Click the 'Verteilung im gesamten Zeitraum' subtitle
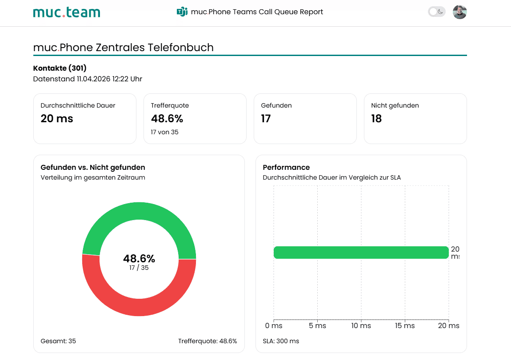Image resolution: width=511 pixels, height=361 pixels. pos(93,177)
